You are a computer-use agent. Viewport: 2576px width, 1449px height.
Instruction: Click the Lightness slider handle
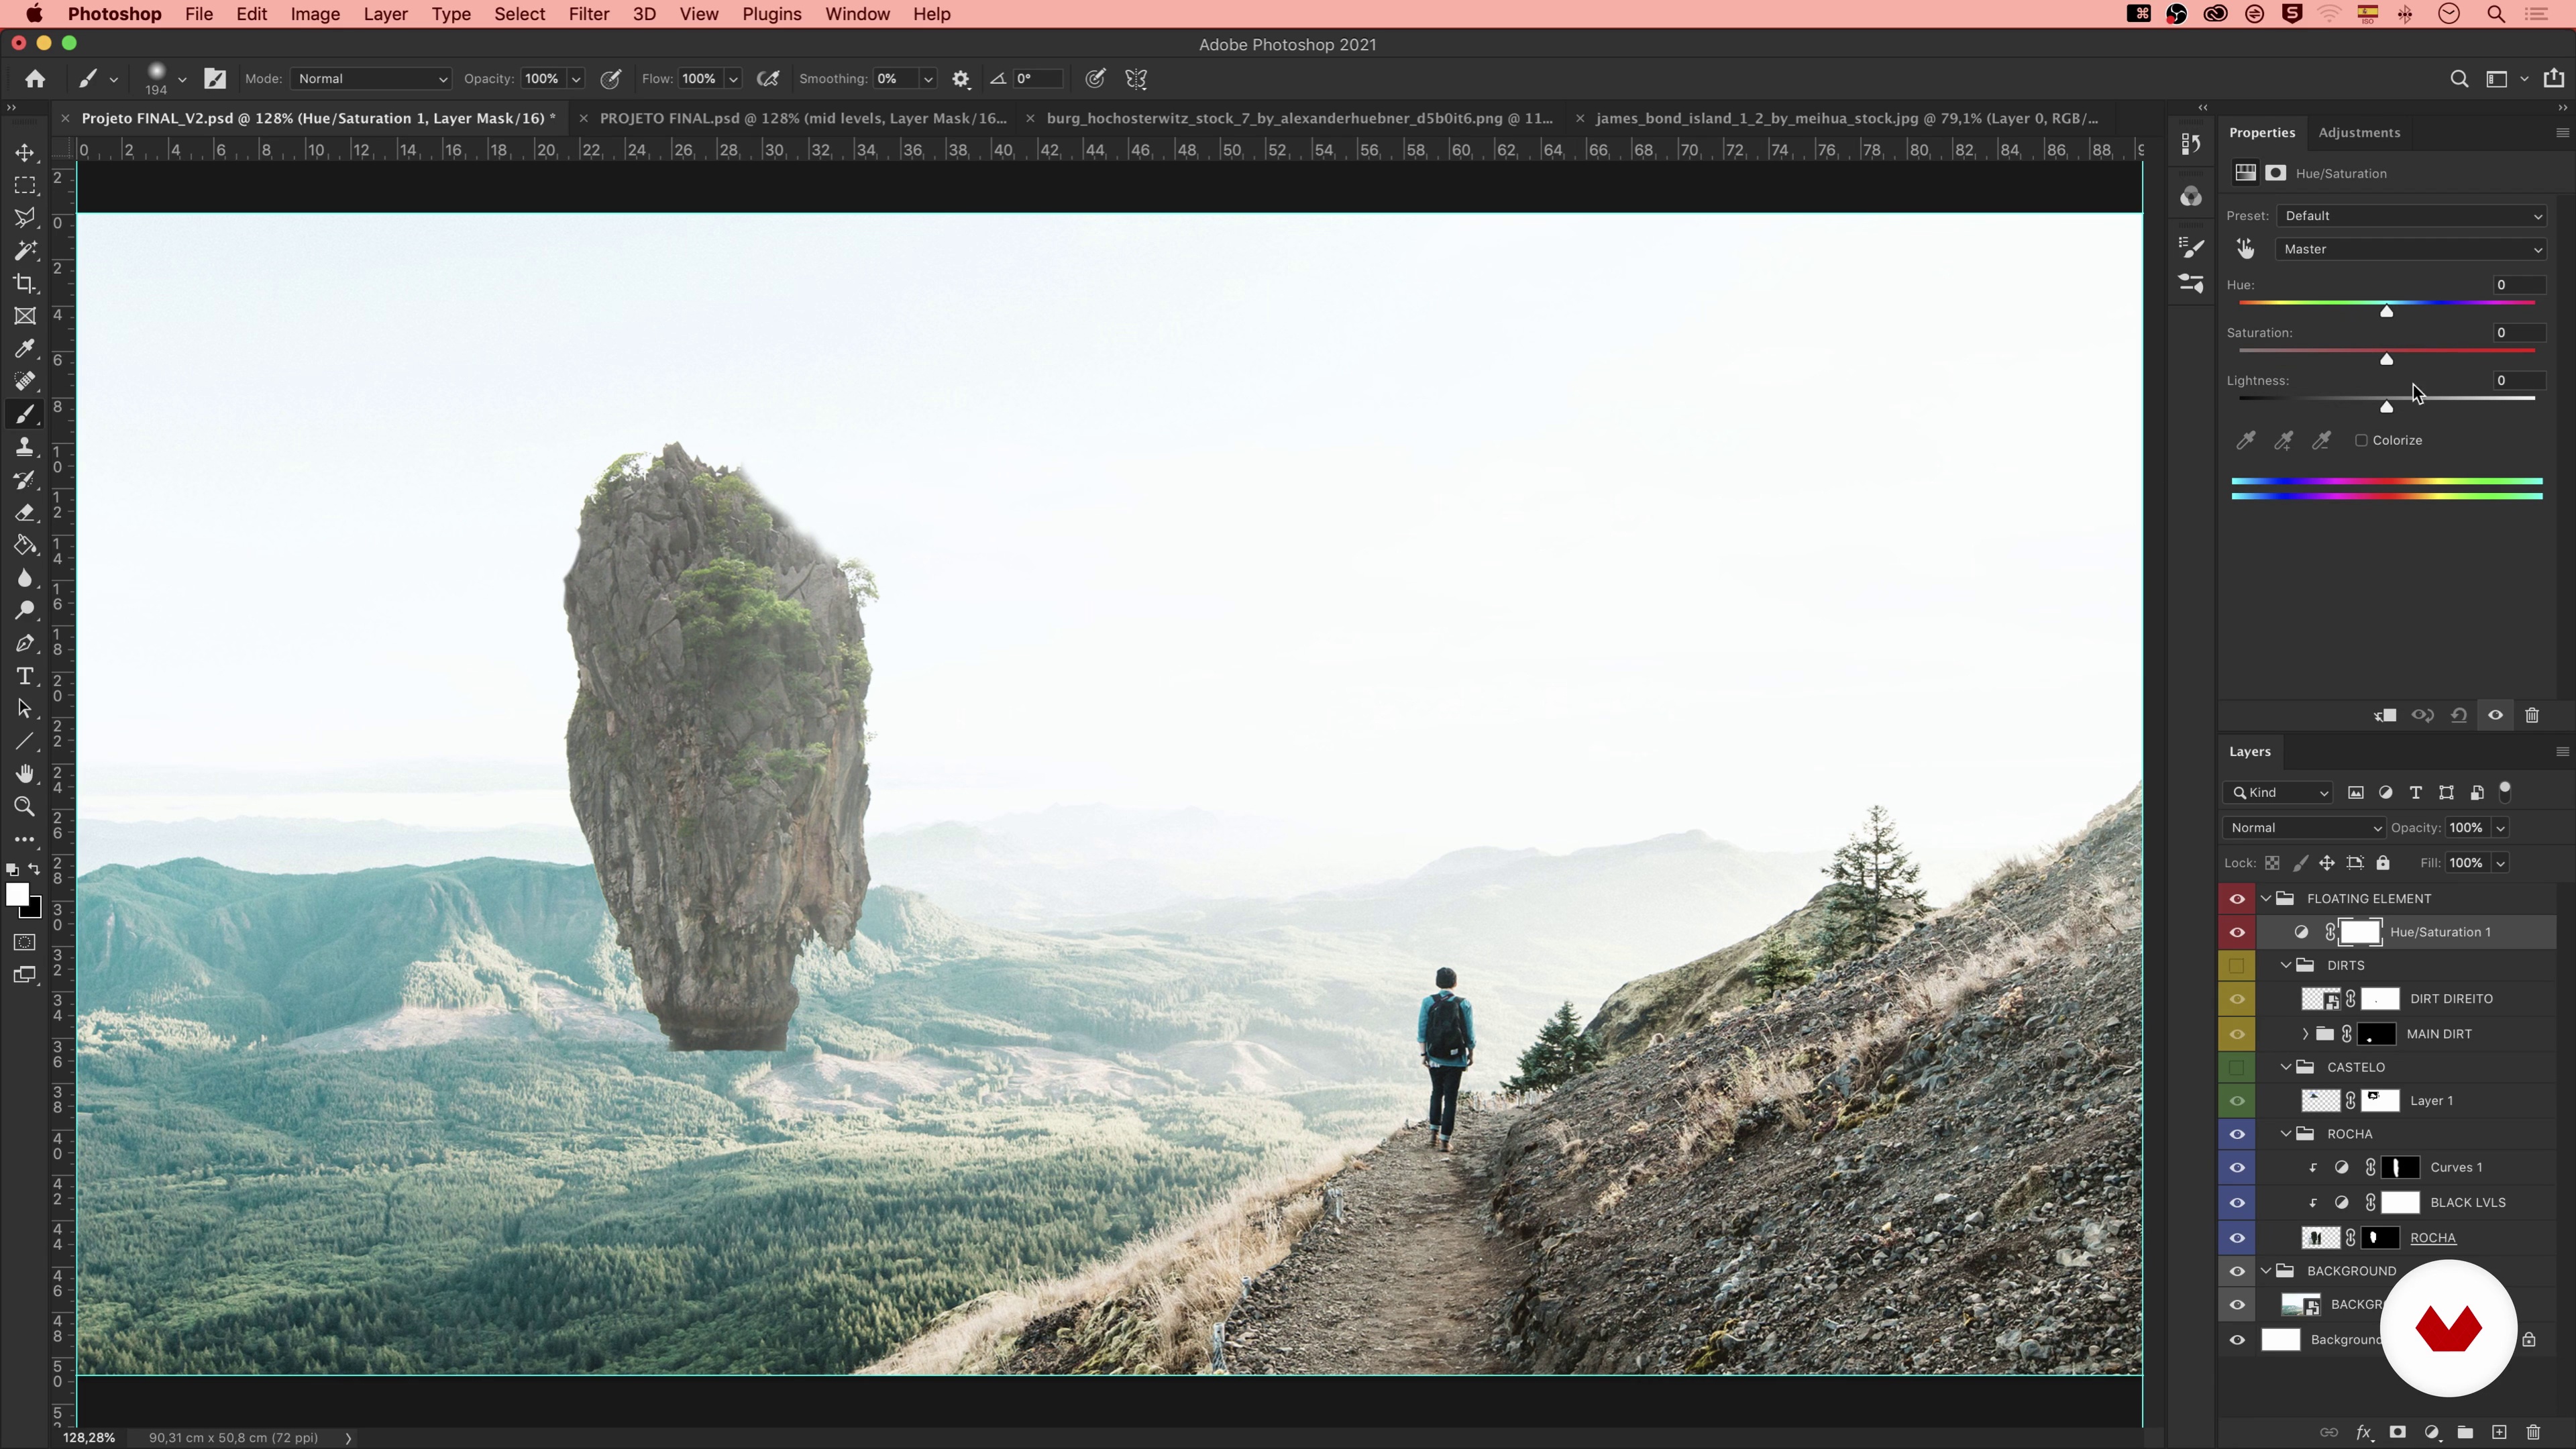2386,407
